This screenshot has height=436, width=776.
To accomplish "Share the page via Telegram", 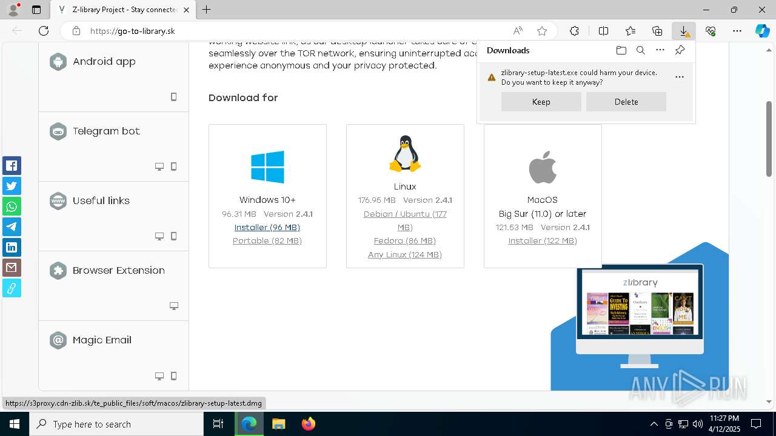I will [x=12, y=227].
